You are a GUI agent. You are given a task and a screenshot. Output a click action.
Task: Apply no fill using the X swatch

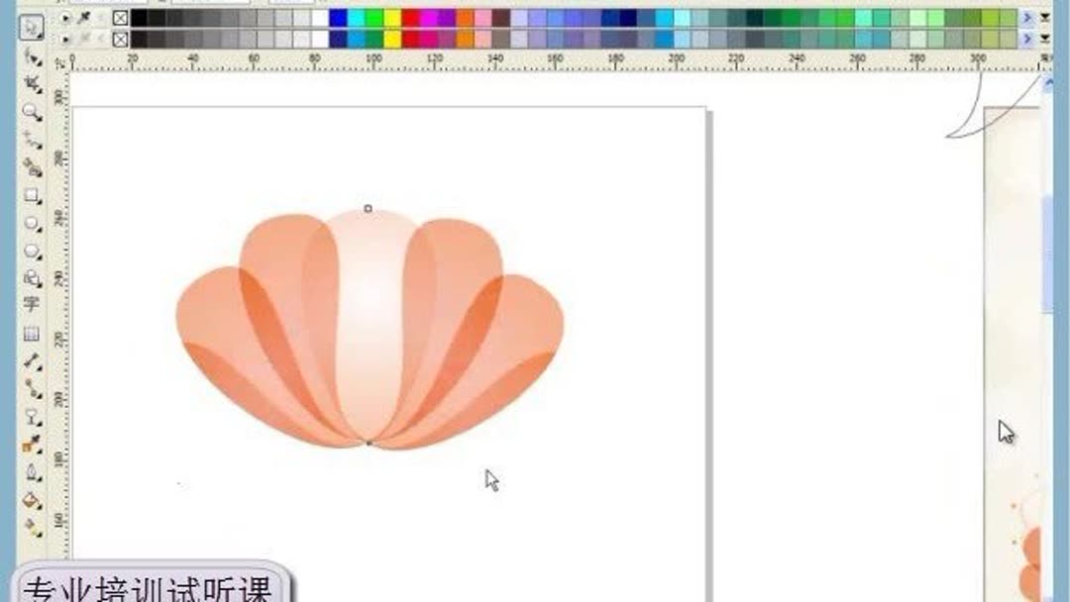(x=121, y=18)
